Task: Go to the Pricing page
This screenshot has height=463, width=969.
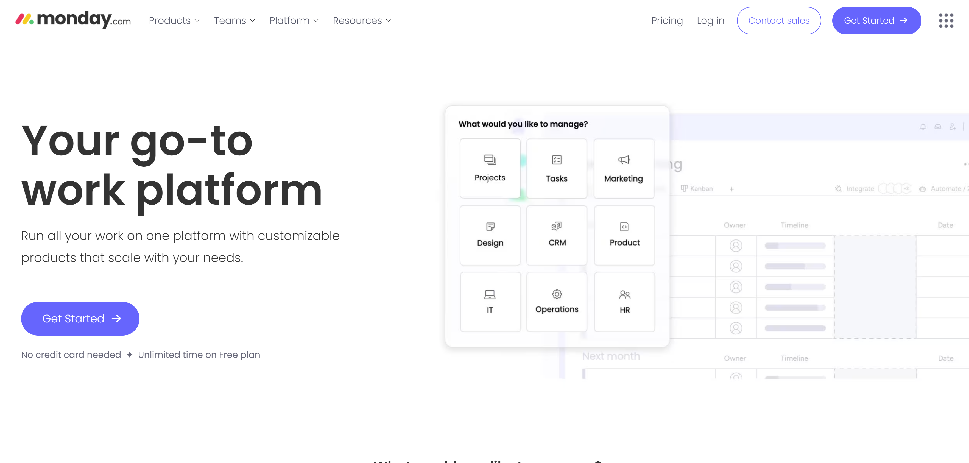Action: point(667,21)
